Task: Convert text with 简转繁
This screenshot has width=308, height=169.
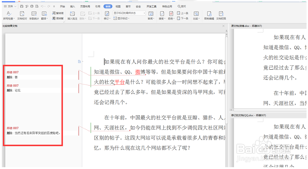Action: [x=58, y=18]
